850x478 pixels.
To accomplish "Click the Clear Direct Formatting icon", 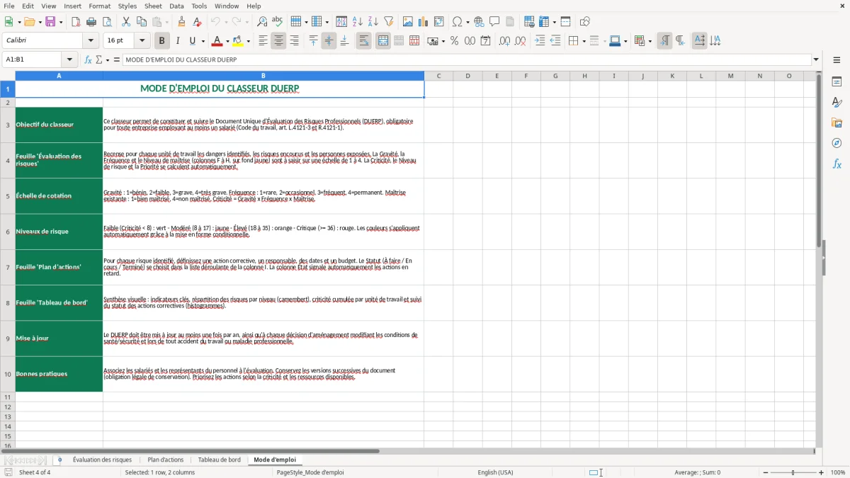I will 197,22.
